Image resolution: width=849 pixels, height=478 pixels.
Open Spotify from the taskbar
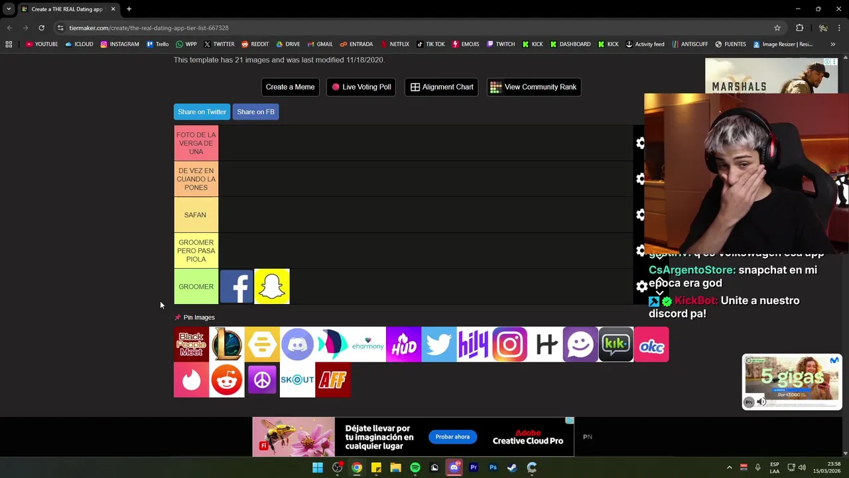click(415, 467)
